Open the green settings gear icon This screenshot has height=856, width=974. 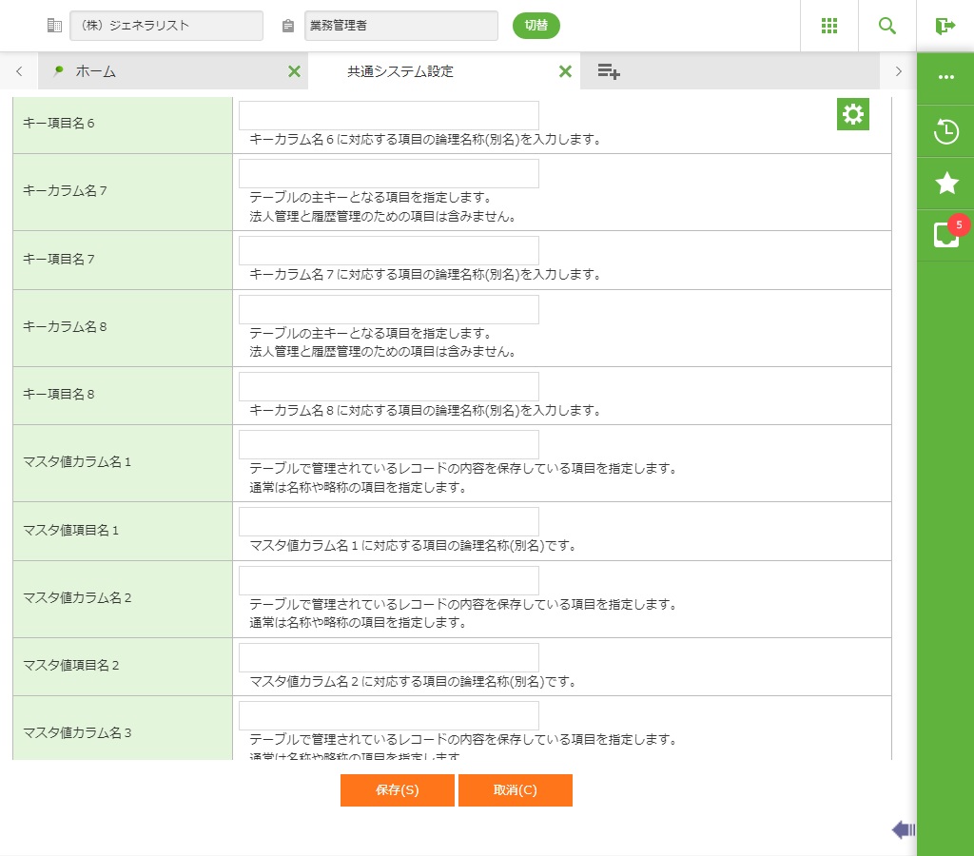point(853,114)
